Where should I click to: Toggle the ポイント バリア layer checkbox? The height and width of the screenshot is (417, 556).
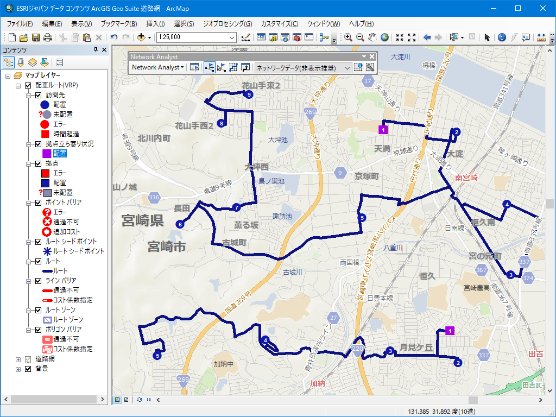pyautogui.click(x=39, y=203)
